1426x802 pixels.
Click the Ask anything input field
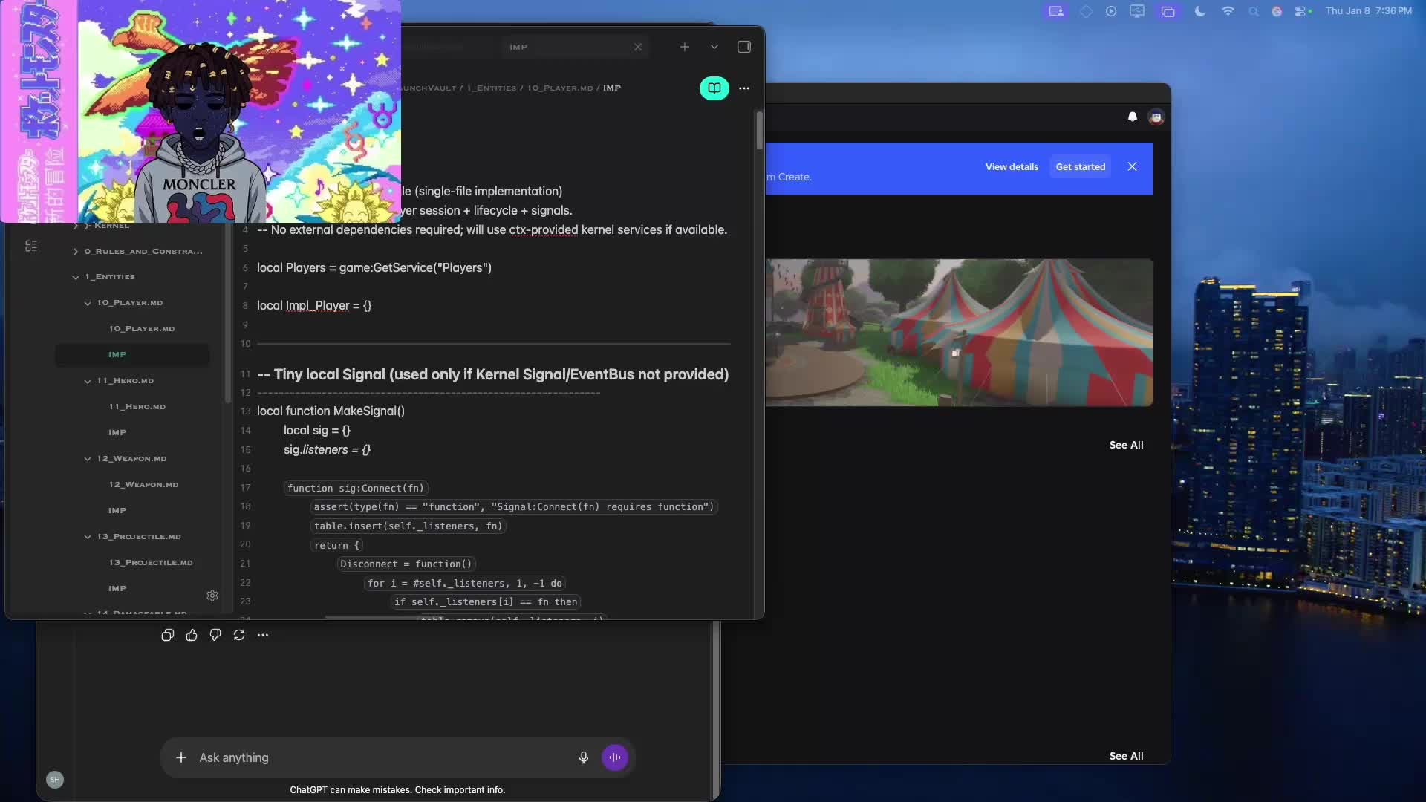tap(382, 757)
